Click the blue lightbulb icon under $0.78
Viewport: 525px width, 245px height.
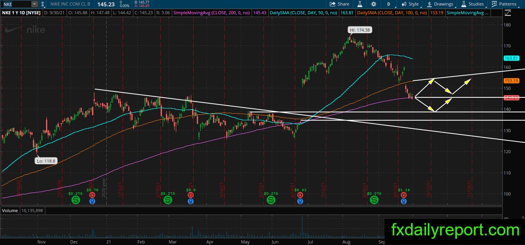pyautogui.click(x=92, y=201)
